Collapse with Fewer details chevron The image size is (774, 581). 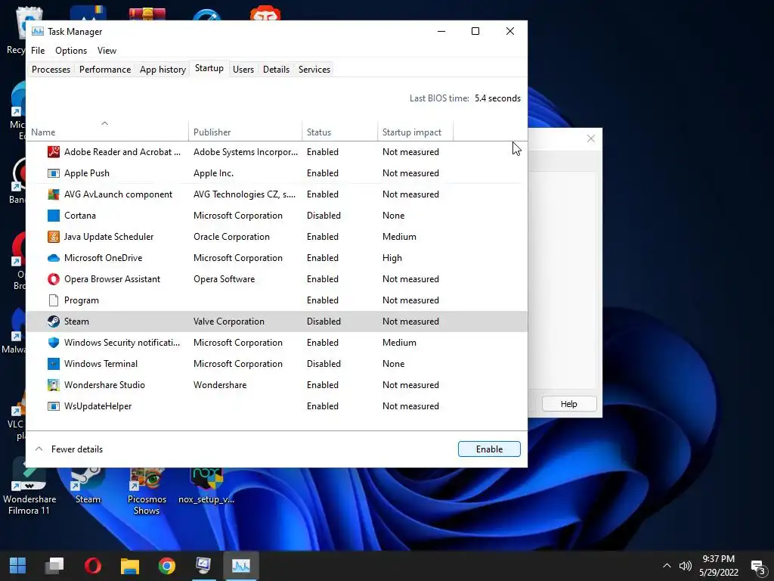tap(39, 449)
